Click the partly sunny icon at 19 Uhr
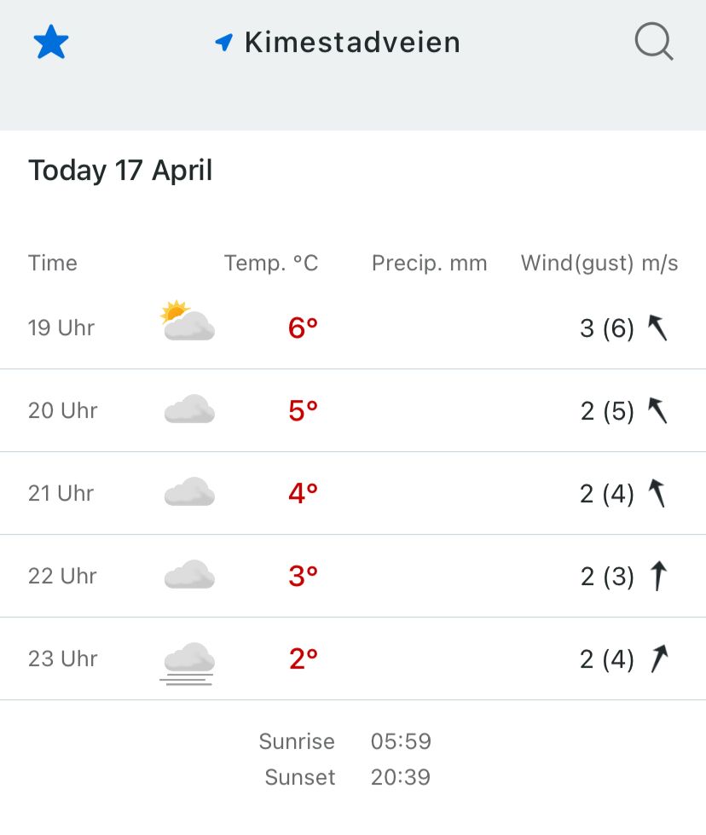This screenshot has height=835, width=706. (x=188, y=321)
